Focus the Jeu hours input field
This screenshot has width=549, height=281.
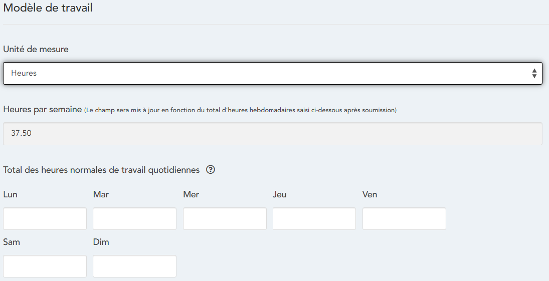point(314,219)
